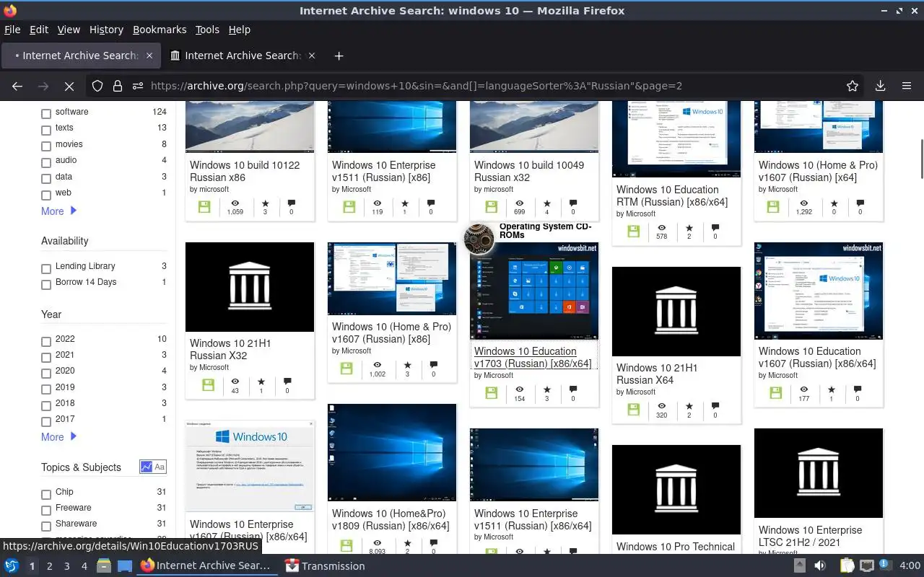Open the Edit menu

(x=39, y=30)
